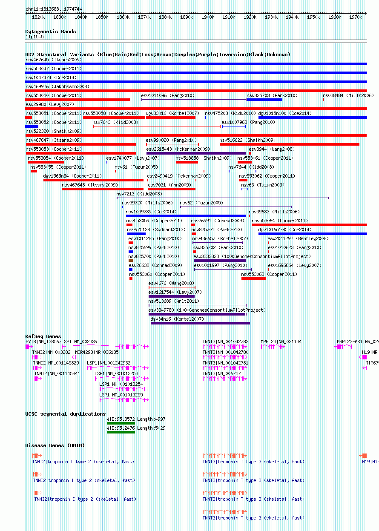Image resolution: width=379 pixels, height=531 pixels.
Task: Select esv990020 (Pang2010) variant
Action: (x=171, y=140)
